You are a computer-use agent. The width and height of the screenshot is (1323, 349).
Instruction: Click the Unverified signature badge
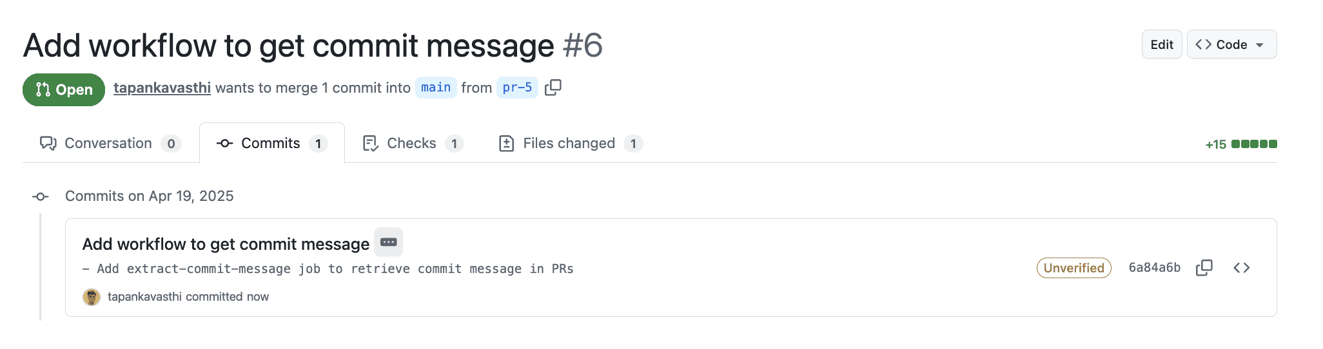tap(1074, 268)
